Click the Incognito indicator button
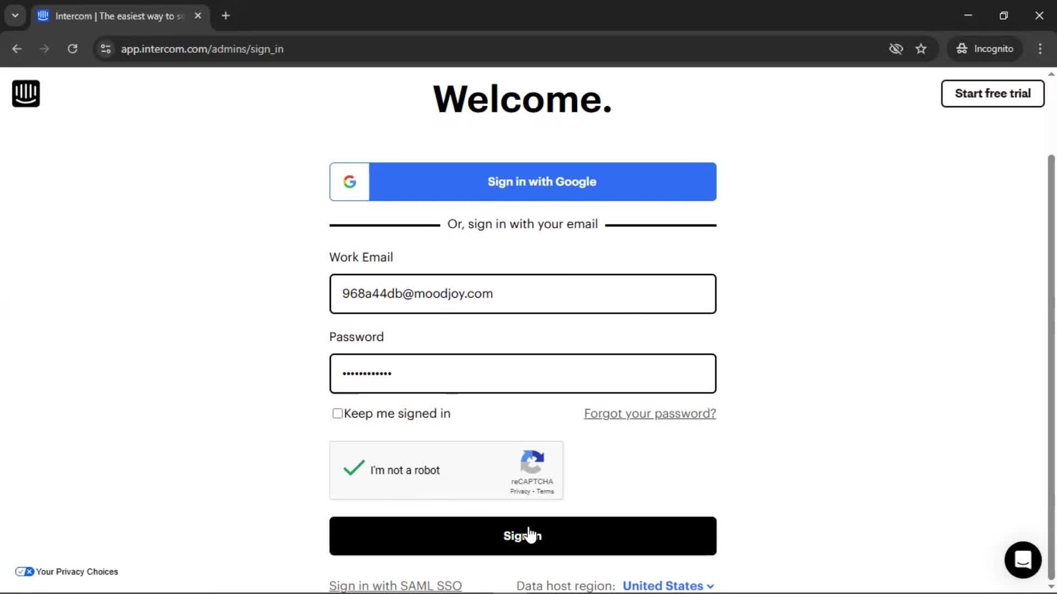 [x=984, y=48]
